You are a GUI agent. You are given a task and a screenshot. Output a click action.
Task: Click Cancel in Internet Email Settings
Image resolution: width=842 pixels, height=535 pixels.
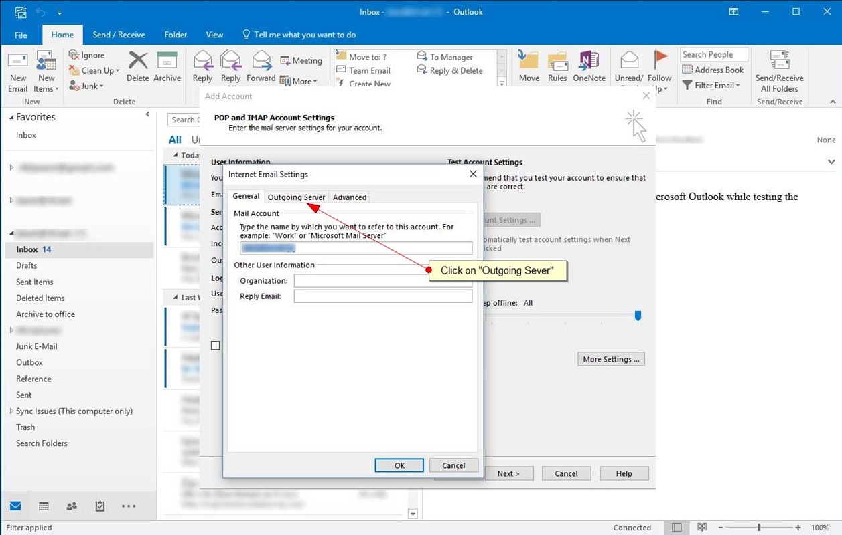453,465
